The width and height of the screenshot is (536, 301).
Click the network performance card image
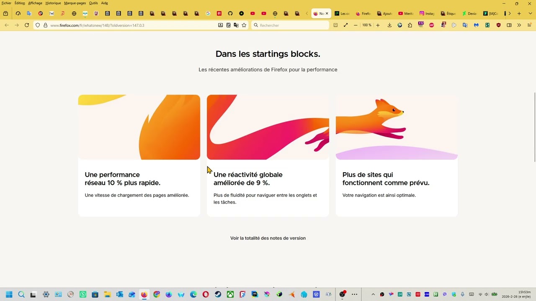(139, 127)
